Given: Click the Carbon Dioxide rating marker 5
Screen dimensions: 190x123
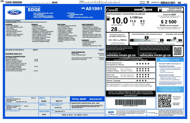Looking at the screenshot, I should [x=146, y=38].
